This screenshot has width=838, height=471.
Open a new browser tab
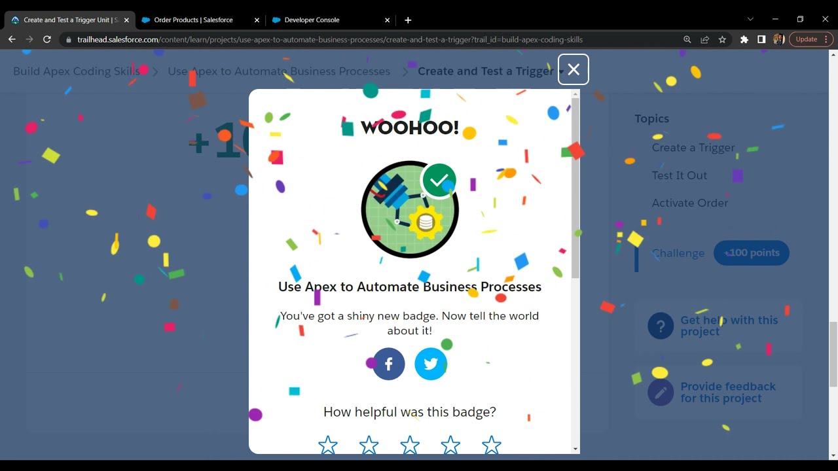(408, 20)
